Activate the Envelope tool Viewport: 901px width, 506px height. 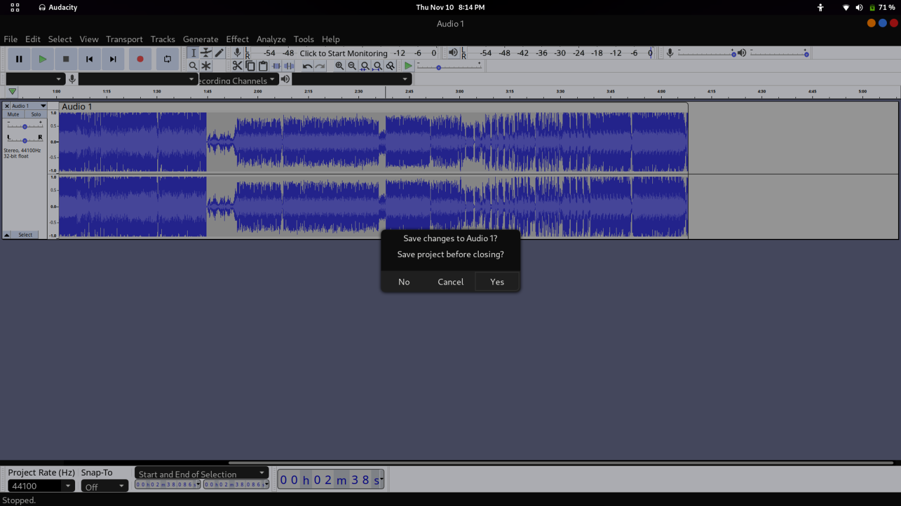click(x=206, y=53)
